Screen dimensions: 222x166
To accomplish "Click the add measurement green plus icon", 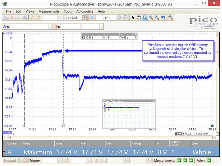I will coord(179,160).
